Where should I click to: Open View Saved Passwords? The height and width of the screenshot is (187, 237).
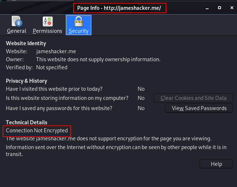pos(199,108)
